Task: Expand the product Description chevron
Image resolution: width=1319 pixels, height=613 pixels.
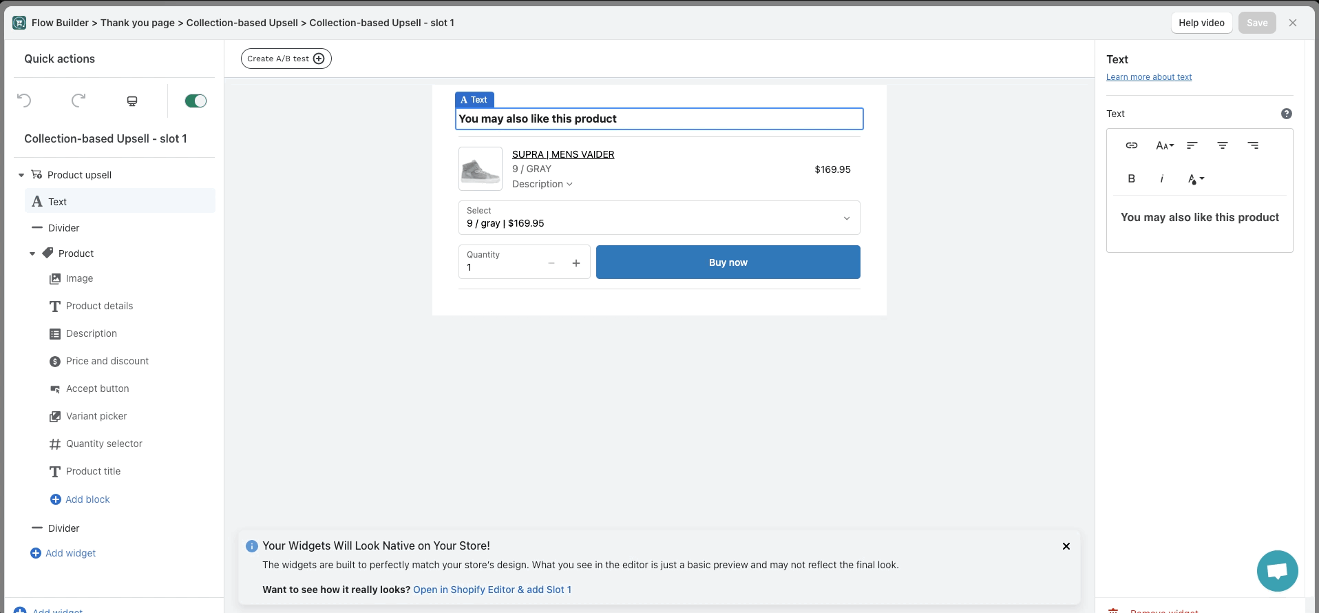Action: 569,185
